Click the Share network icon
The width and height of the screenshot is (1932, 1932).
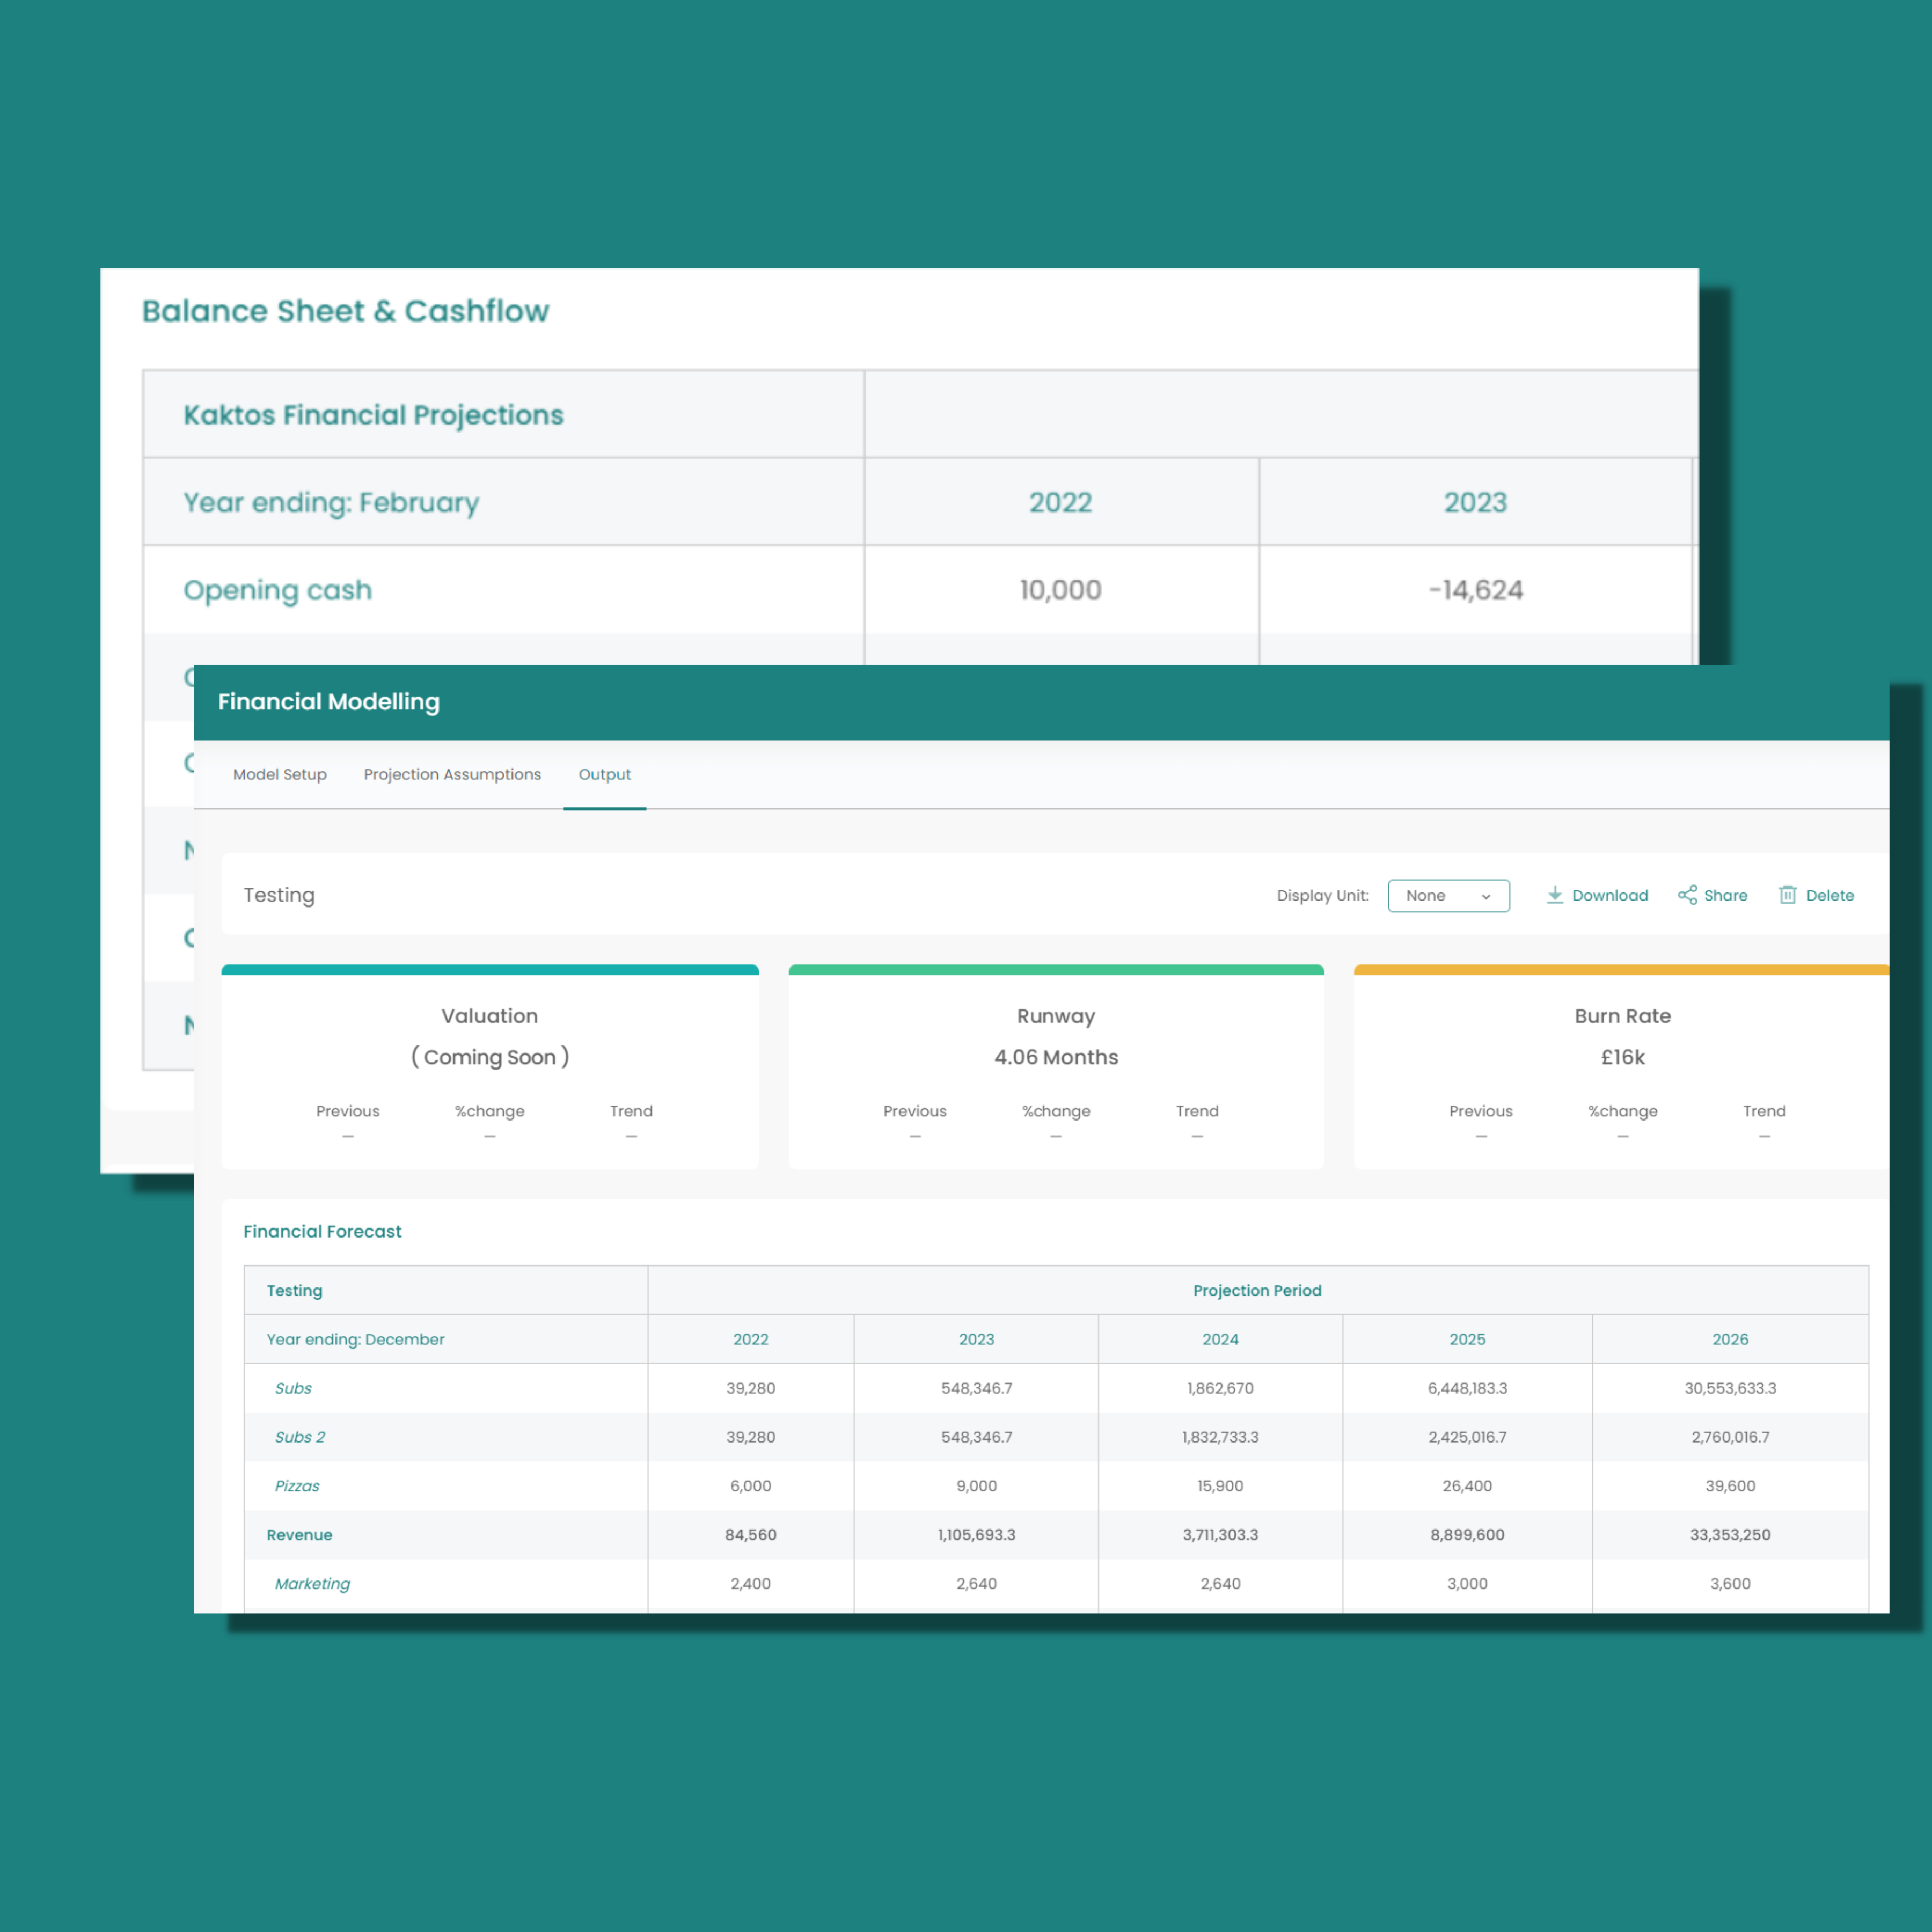[x=1687, y=895]
